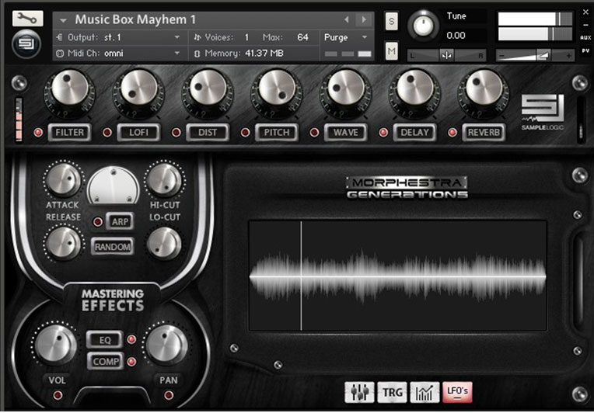
Task: Enable the FILTER effect LED
Action: 37,133
